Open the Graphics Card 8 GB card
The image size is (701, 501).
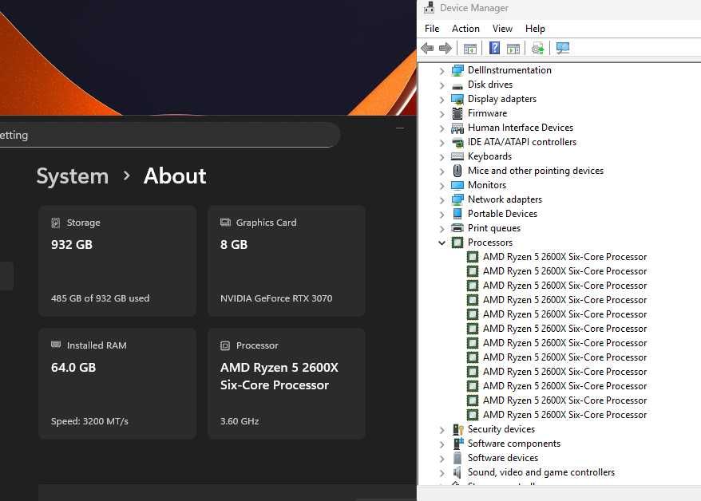click(286, 261)
